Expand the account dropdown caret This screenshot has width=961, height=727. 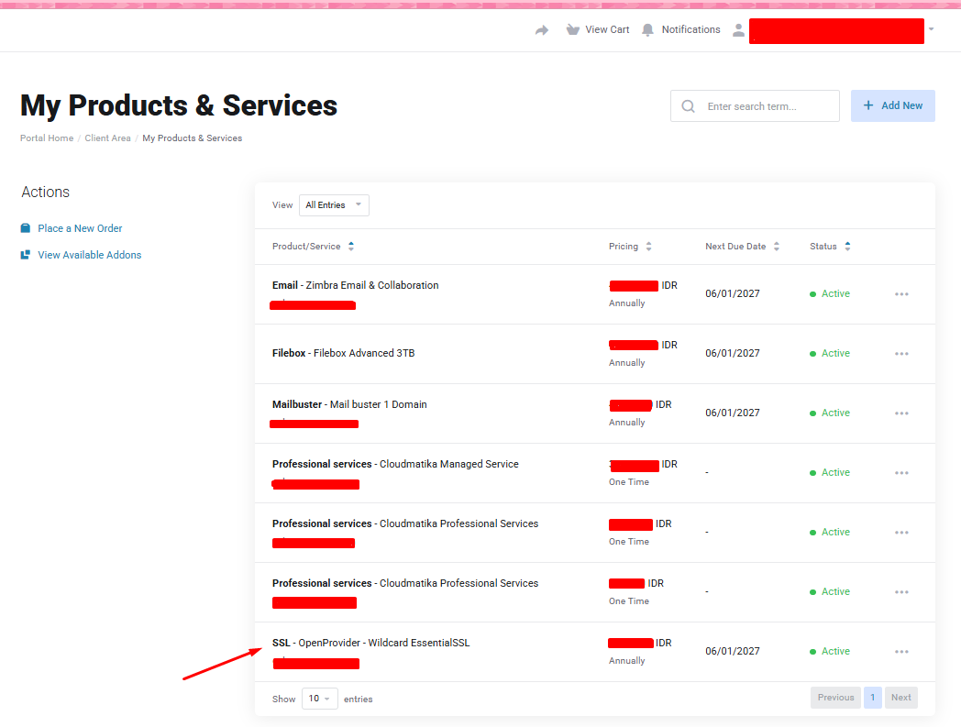[931, 29]
